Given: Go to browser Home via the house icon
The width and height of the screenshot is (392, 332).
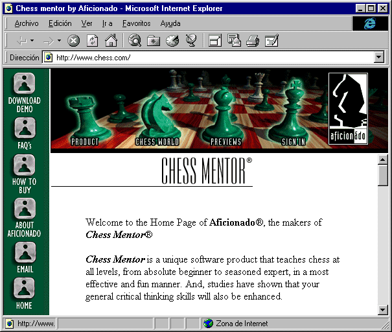Looking at the screenshot, I should coord(111,41).
